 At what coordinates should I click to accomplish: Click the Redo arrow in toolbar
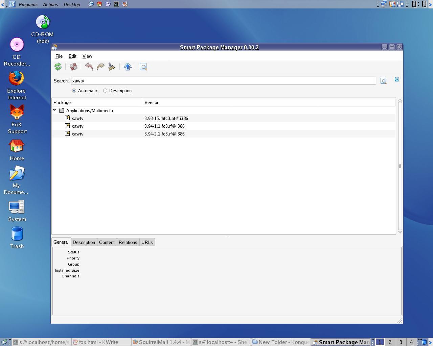point(100,67)
